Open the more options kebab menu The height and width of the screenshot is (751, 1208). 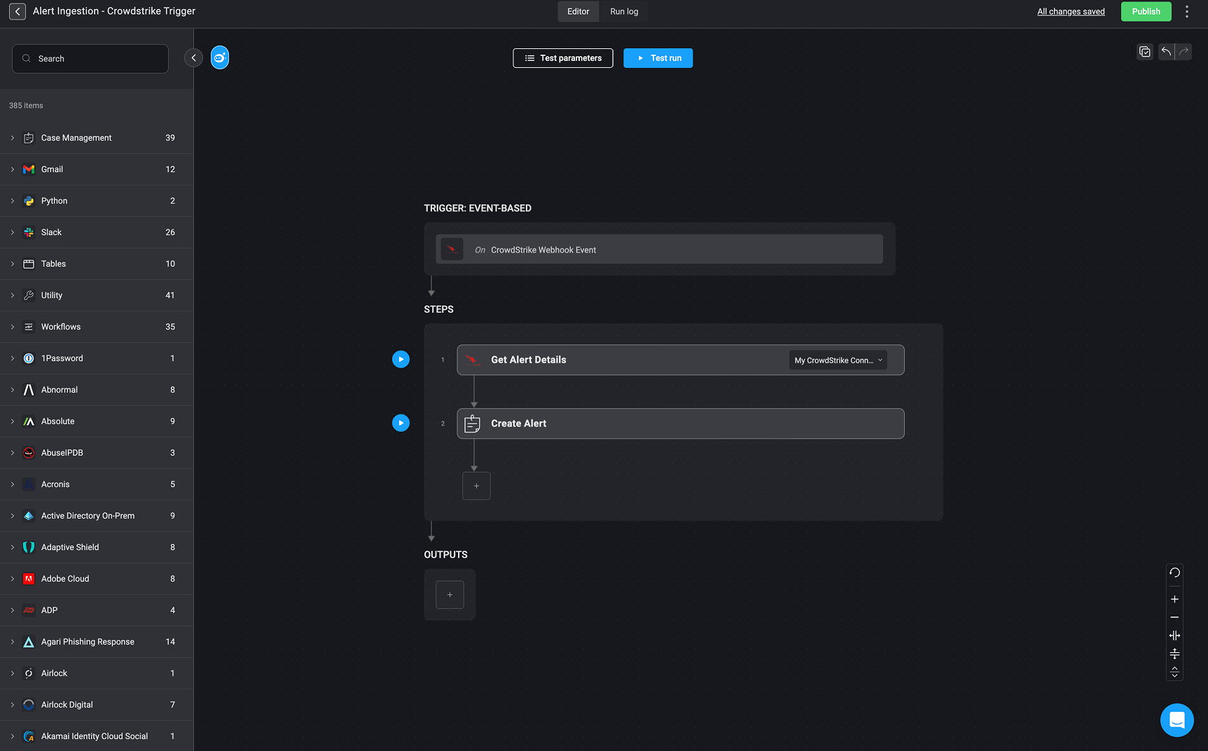coord(1187,11)
